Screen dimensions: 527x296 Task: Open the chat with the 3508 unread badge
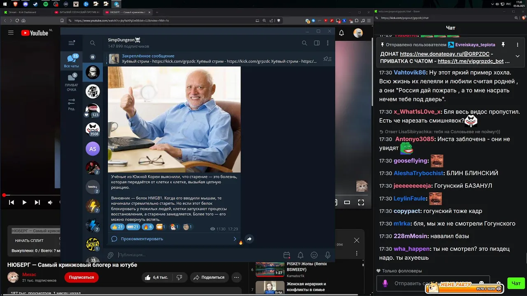tap(93, 129)
